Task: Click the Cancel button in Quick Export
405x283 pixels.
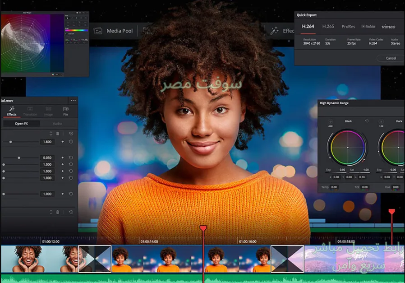Action: pyautogui.click(x=391, y=58)
